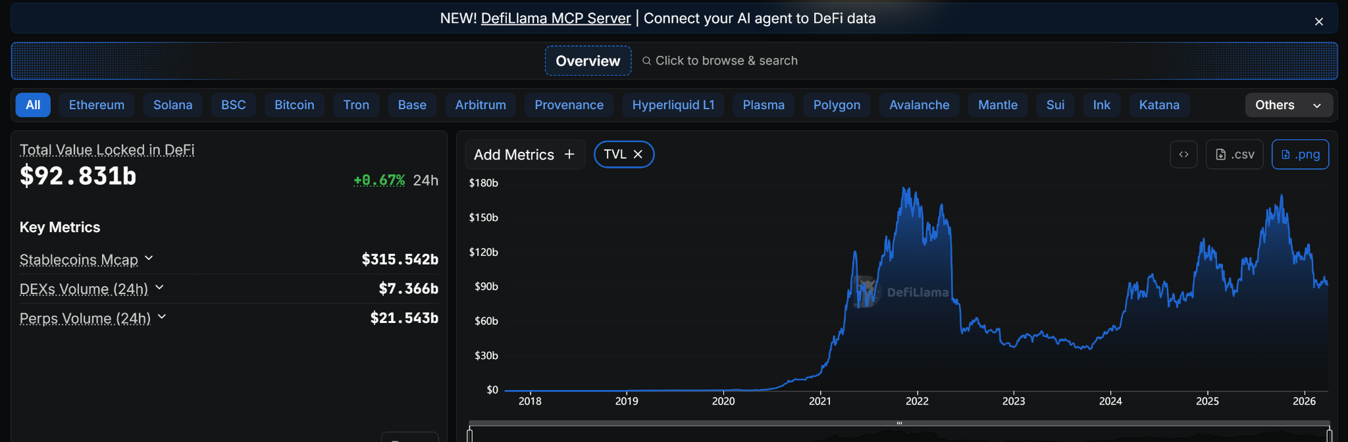Expand the Stablecoins Mcap details
1348x442 pixels.
[149, 258]
